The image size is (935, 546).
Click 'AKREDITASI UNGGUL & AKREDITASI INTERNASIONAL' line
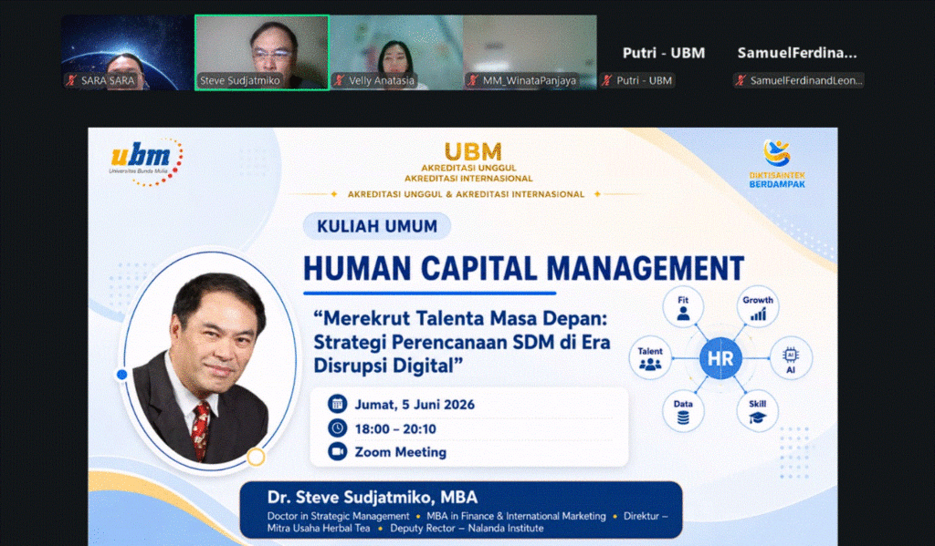coord(467,194)
